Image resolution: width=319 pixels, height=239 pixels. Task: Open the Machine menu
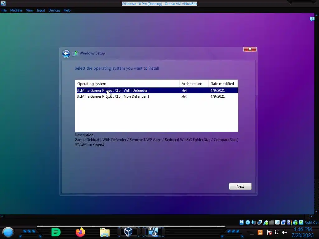tap(16, 10)
